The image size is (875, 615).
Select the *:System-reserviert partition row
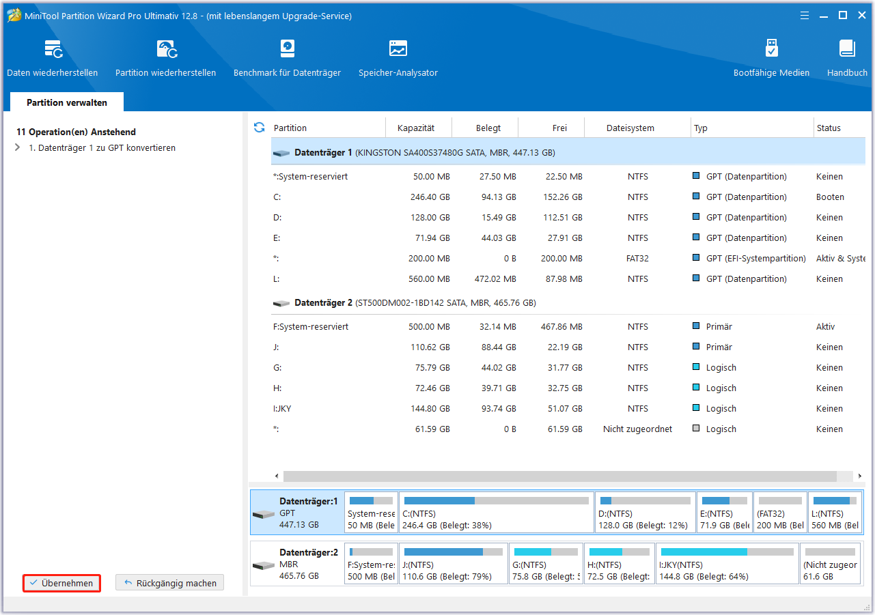click(x=568, y=177)
